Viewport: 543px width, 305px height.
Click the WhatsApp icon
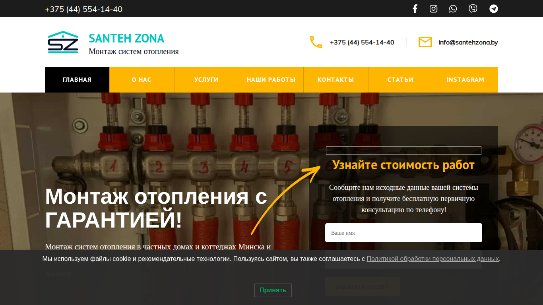(x=453, y=9)
